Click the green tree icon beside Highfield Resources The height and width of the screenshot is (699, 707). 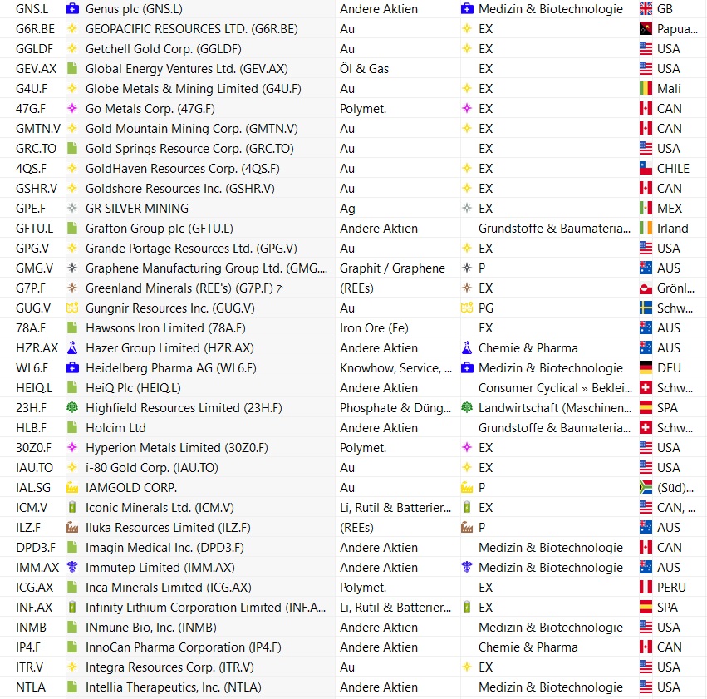pyautogui.click(x=72, y=407)
